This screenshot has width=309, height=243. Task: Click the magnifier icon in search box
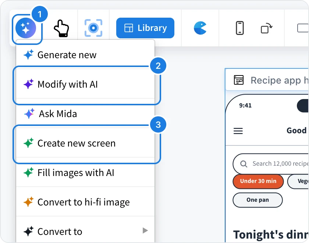tap(244, 164)
